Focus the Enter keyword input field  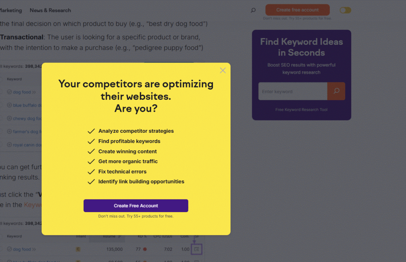[x=293, y=92]
